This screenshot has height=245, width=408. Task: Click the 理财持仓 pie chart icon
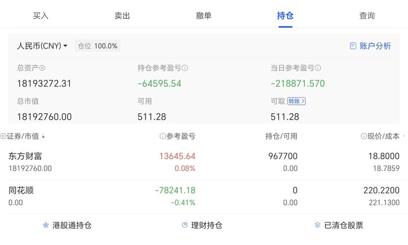click(185, 225)
